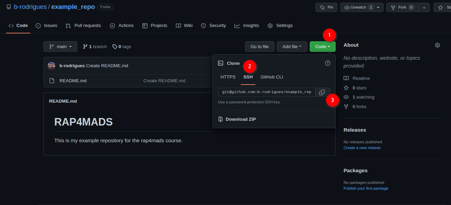Open the example_repo repository title link

tap(73, 7)
